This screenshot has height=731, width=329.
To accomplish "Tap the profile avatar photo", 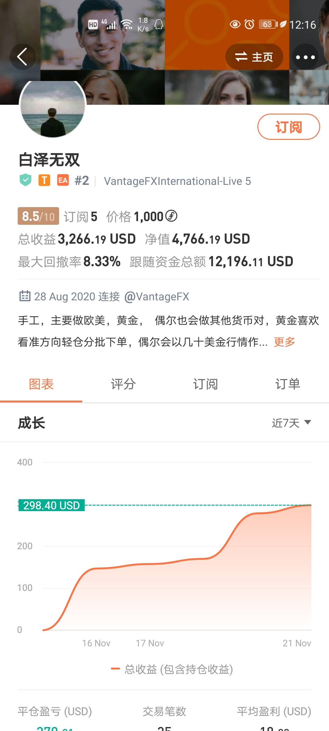I will (x=53, y=109).
